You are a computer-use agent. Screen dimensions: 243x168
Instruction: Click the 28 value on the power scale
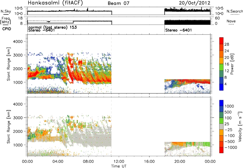coord(227,44)
